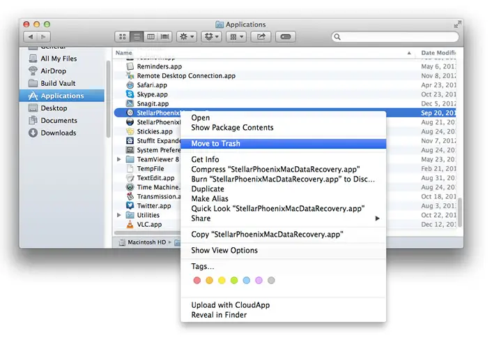Select VLC.app in the file list
The width and height of the screenshot is (492, 347).
(x=149, y=225)
